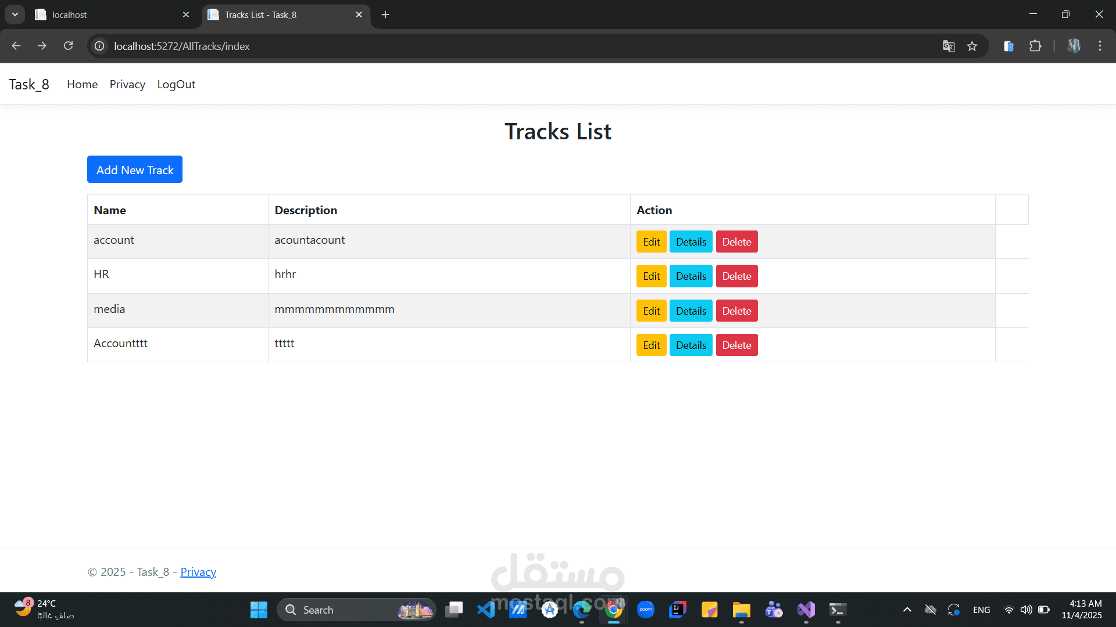Click the site information icon
This screenshot has width=1116, height=627.
click(x=100, y=46)
